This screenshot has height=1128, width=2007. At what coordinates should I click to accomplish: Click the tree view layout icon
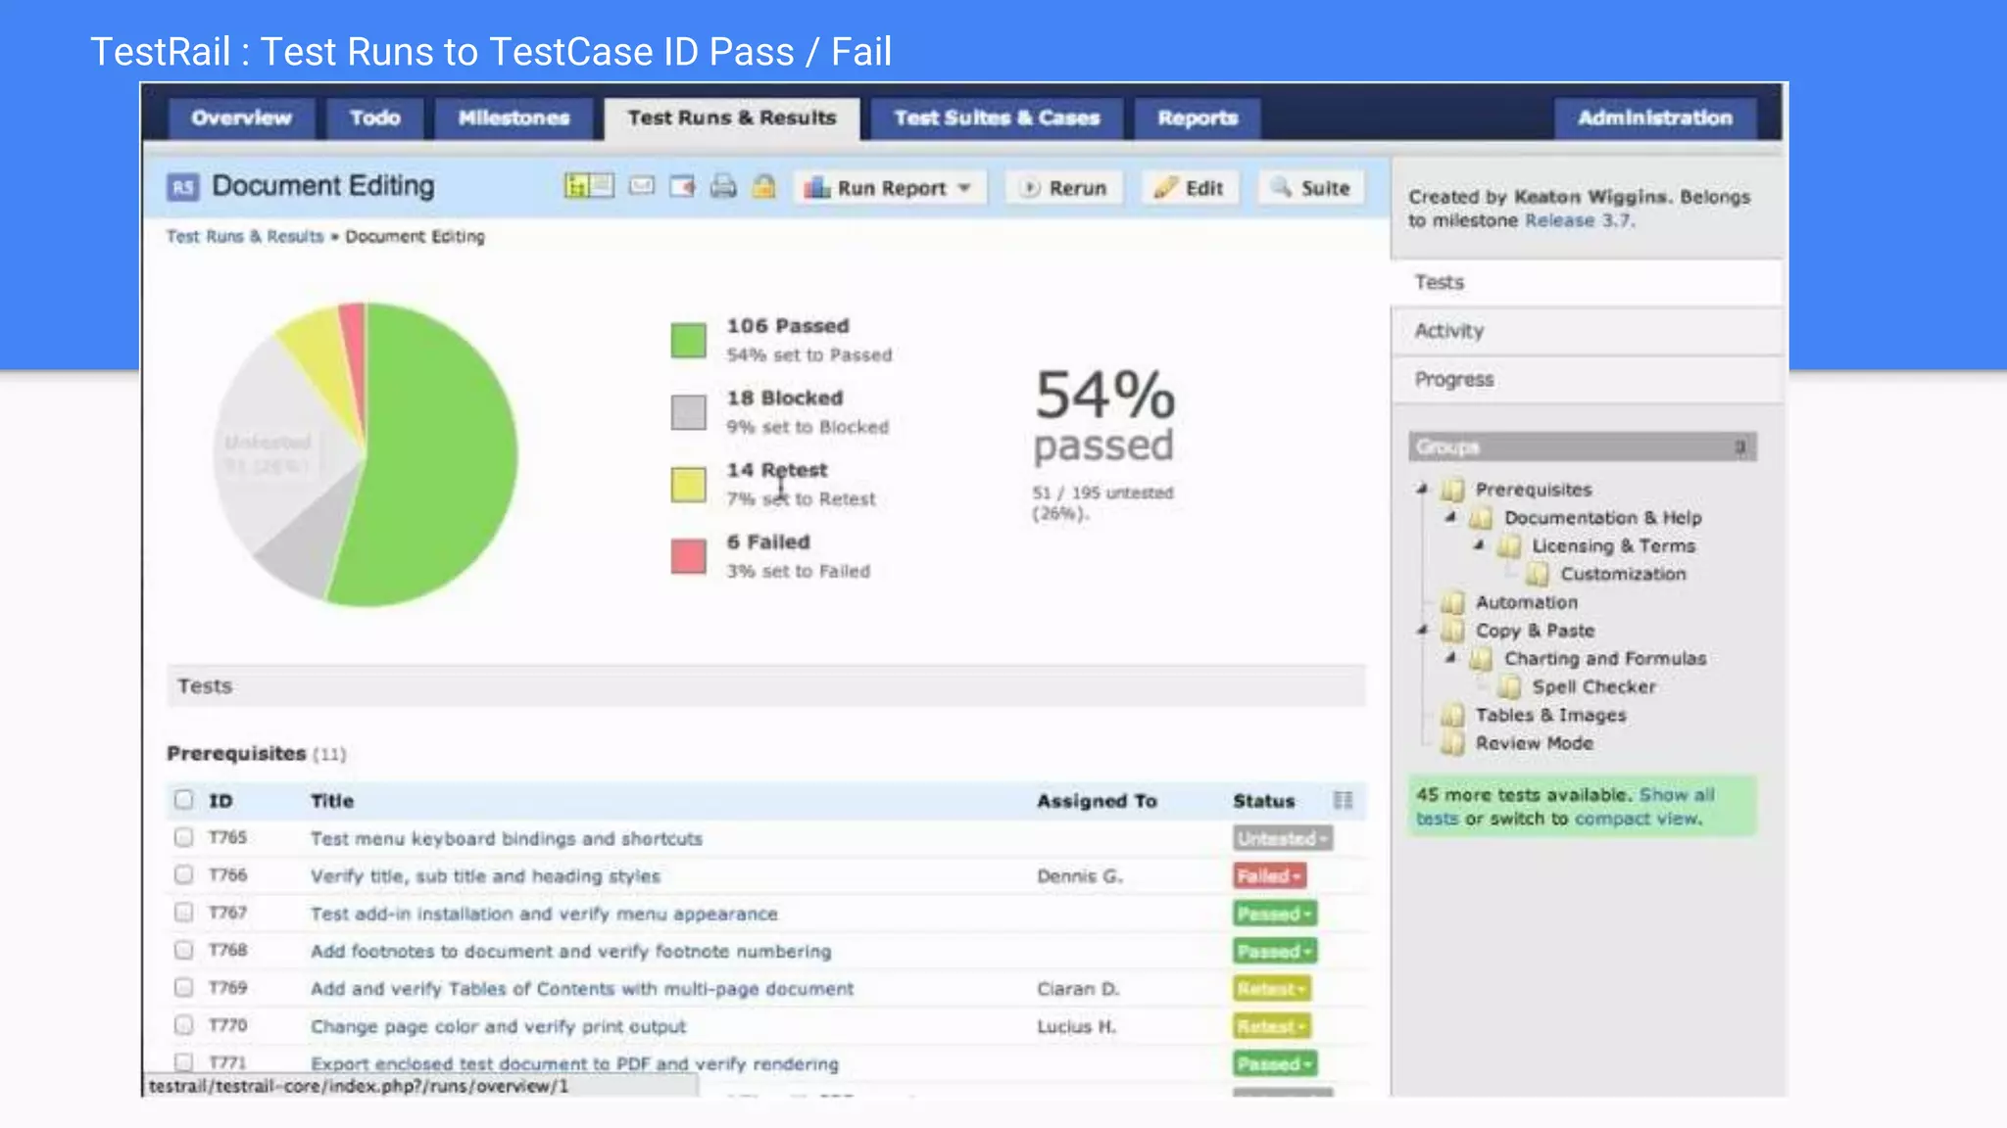(588, 186)
